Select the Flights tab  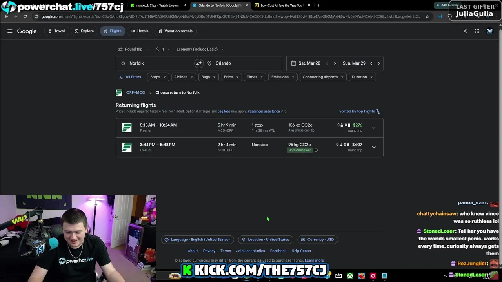click(113, 31)
